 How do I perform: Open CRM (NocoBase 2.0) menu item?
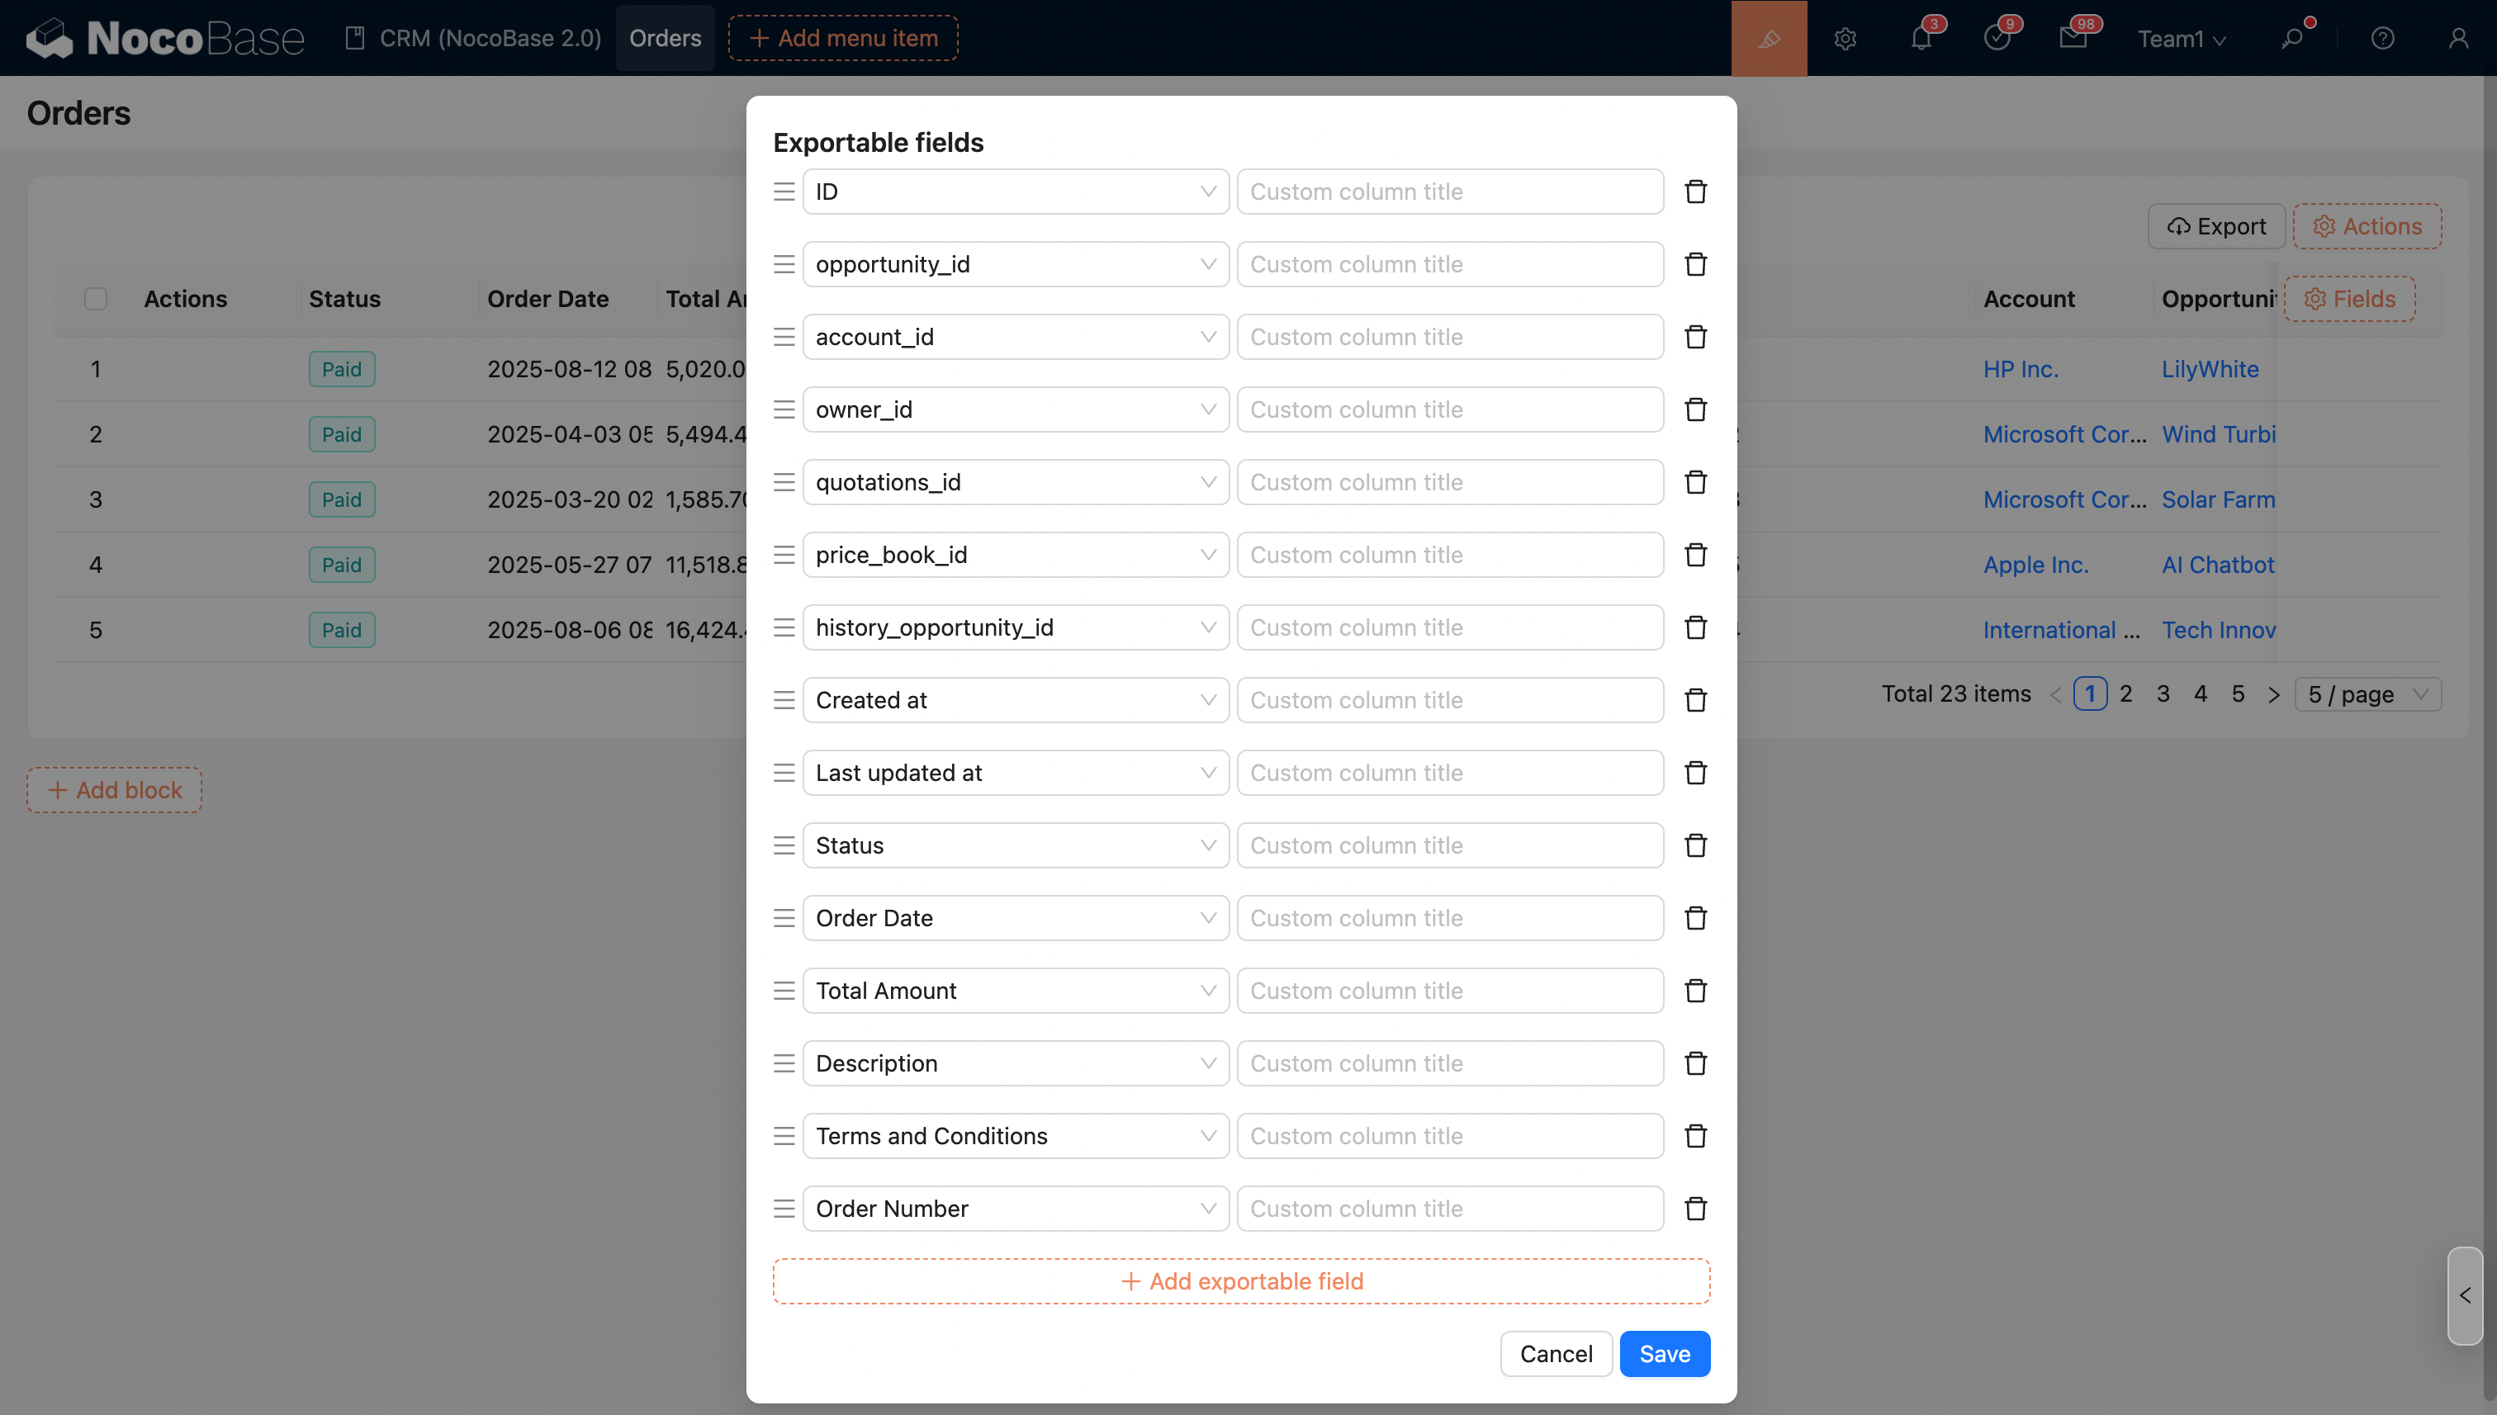[x=473, y=38]
